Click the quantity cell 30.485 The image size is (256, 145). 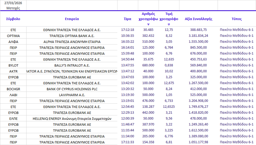tap(148, 30)
